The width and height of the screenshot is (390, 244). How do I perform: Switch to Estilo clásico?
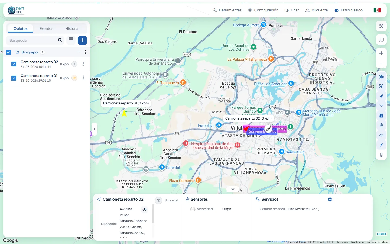[x=349, y=10]
